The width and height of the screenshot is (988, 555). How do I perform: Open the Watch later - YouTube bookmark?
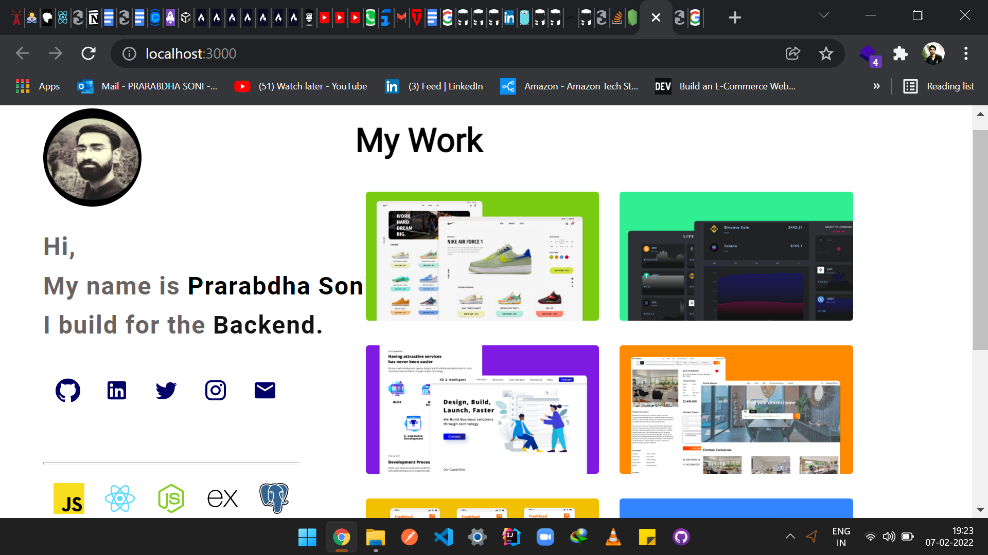301,86
